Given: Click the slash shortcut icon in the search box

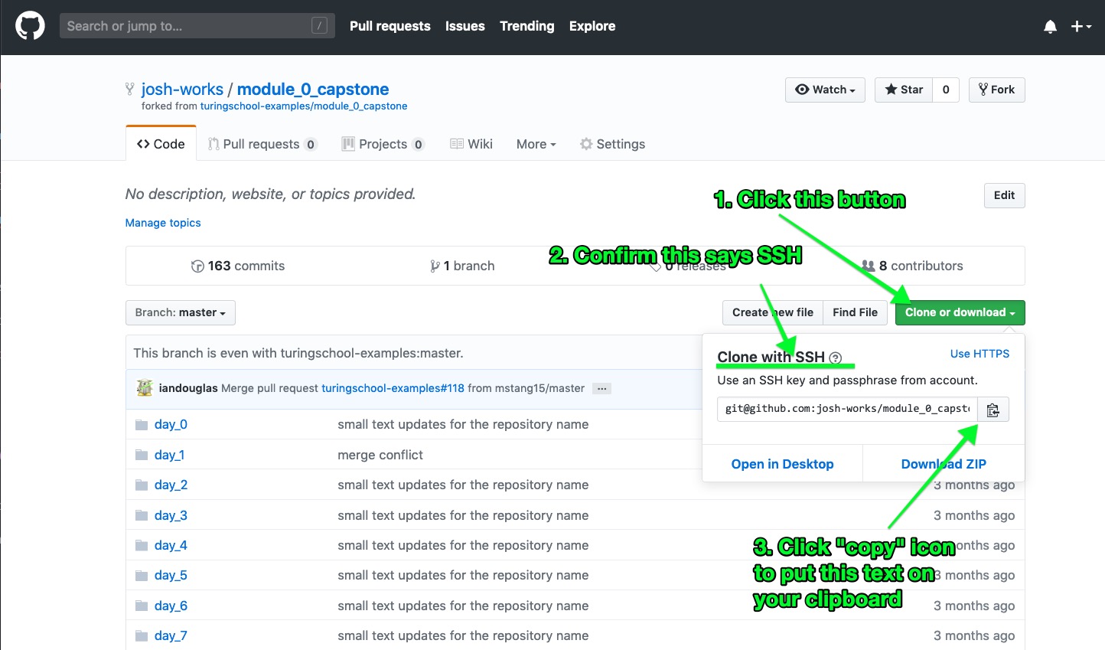Looking at the screenshot, I should [320, 26].
